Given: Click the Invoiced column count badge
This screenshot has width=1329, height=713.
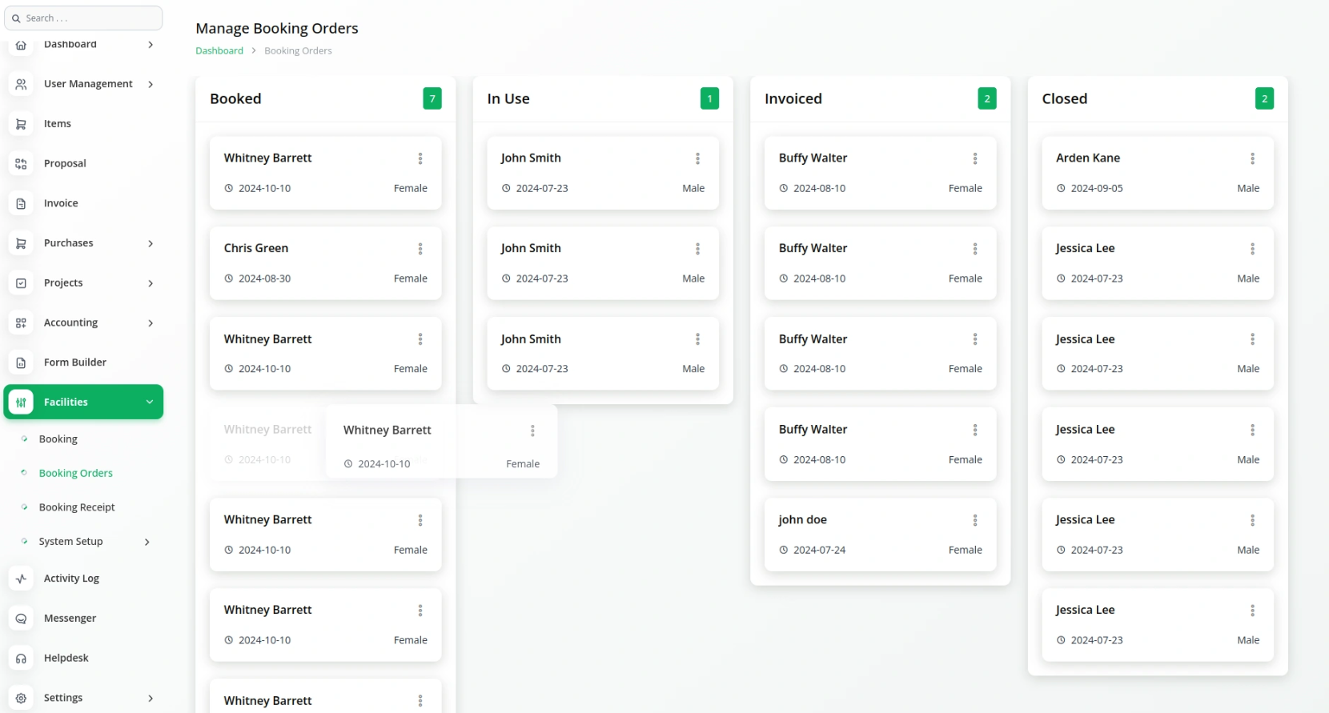Looking at the screenshot, I should click(987, 98).
